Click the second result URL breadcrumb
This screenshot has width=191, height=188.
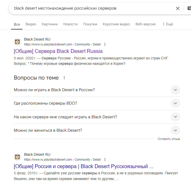pyautogui.click(x=62, y=160)
